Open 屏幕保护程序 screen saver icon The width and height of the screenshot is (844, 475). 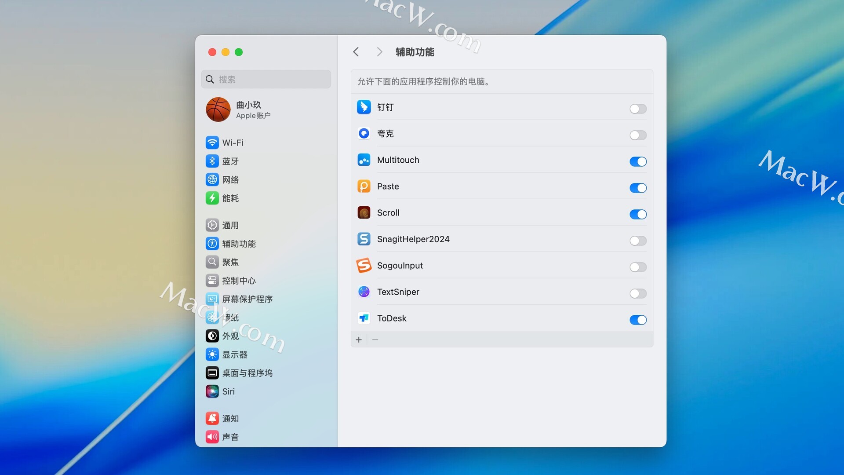tap(212, 299)
